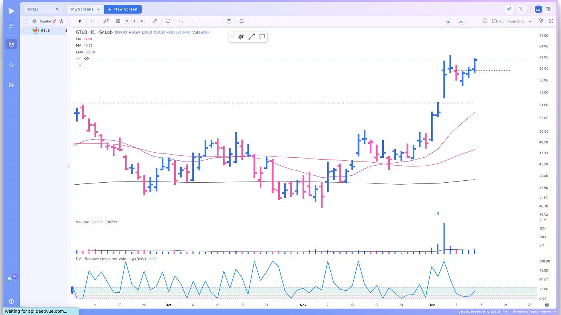The image size is (561, 315).
Task: Select the GTLB row in watchlist
Action: coord(44,30)
